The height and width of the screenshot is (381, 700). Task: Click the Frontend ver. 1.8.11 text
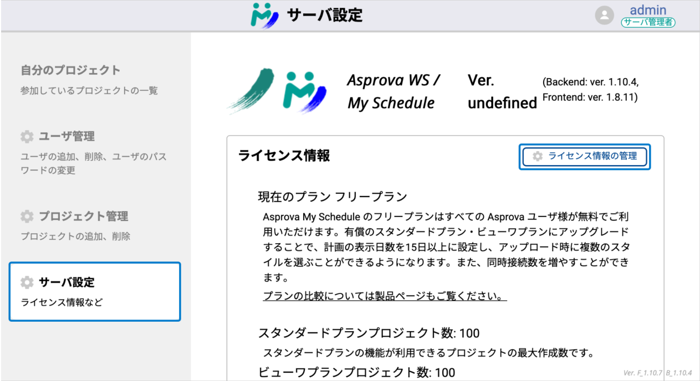coord(590,97)
